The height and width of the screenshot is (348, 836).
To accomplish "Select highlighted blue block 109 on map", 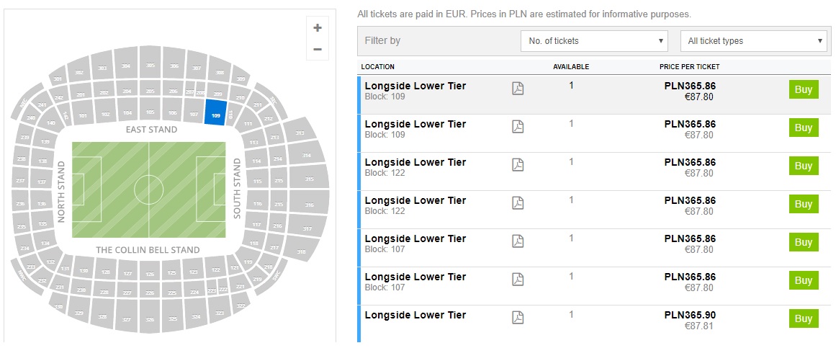I will [215, 114].
